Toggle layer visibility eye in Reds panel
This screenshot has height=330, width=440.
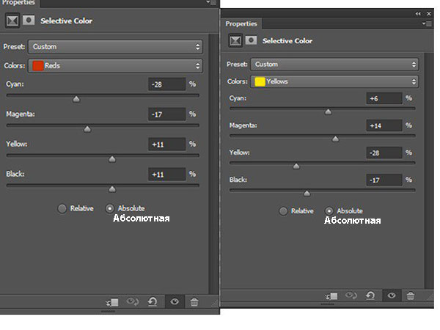pyautogui.click(x=175, y=301)
